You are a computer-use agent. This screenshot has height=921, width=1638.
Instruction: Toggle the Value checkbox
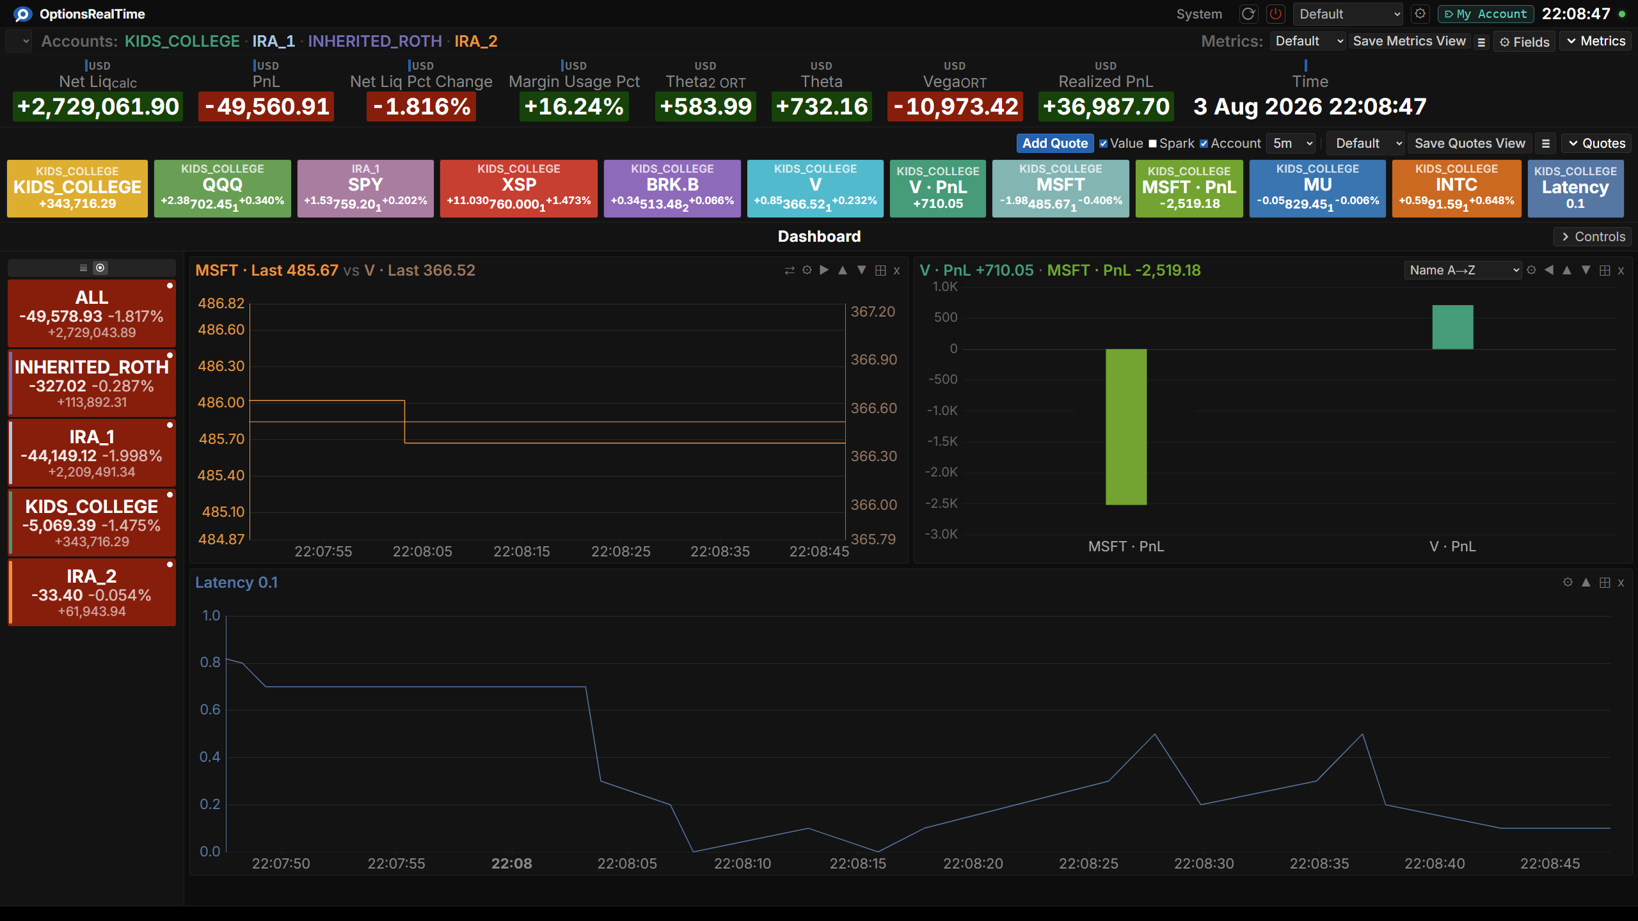tap(1103, 144)
